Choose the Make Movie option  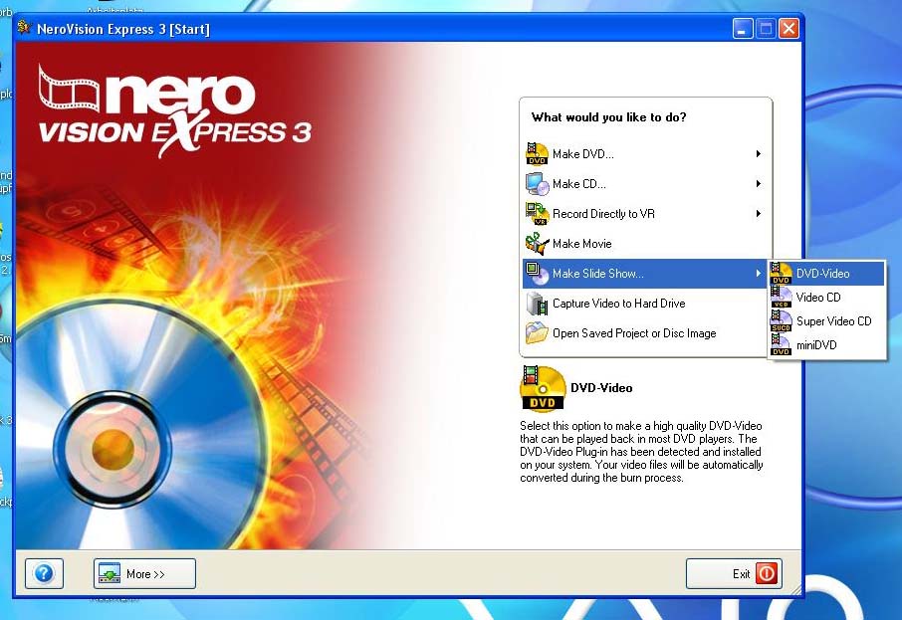(645, 244)
